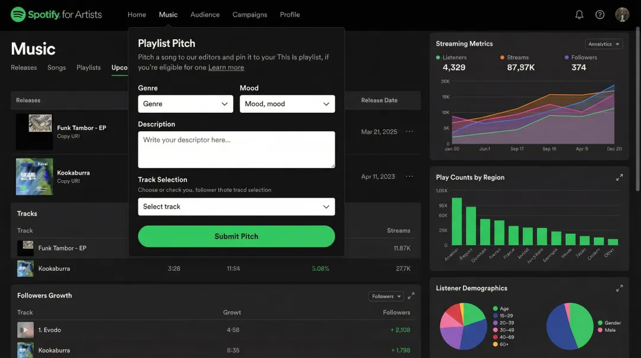Go to the Audience menu
The image size is (641, 358).
[x=205, y=14]
